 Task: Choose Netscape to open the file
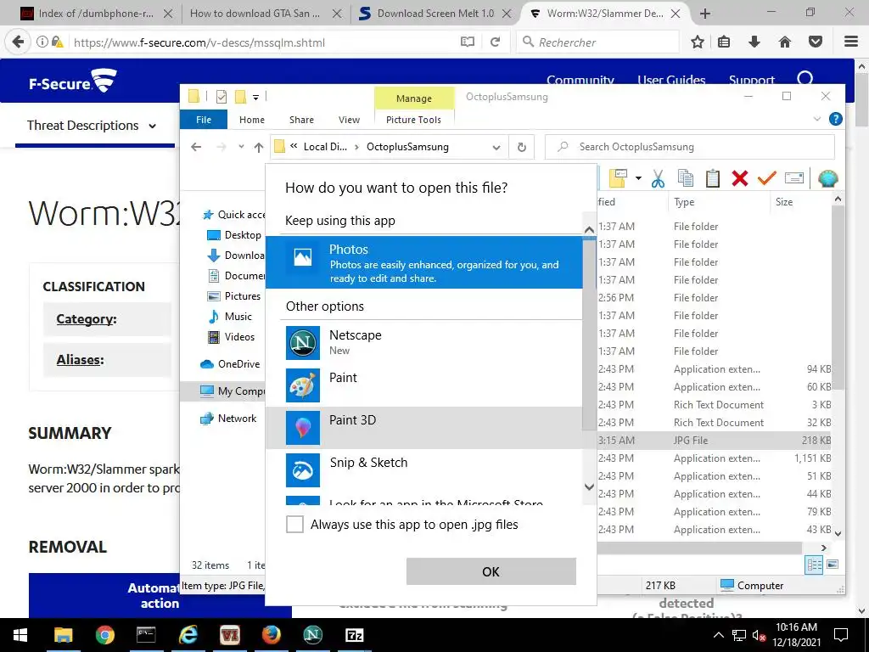coord(424,343)
